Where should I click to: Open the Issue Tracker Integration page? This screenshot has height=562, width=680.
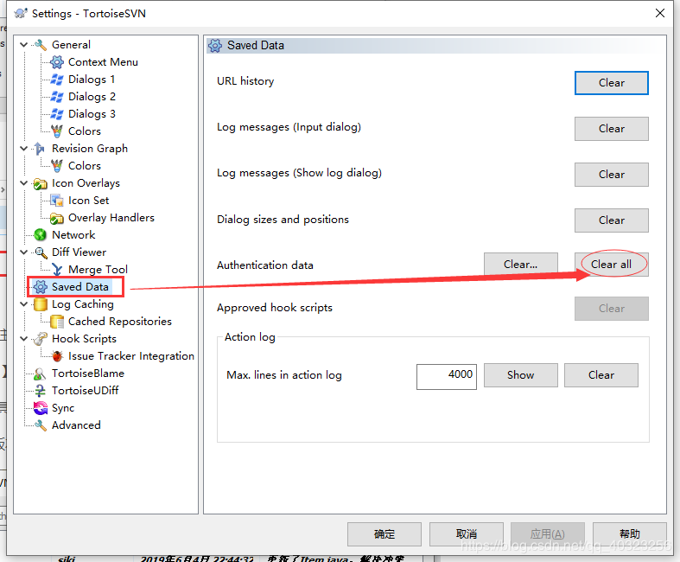click(131, 356)
